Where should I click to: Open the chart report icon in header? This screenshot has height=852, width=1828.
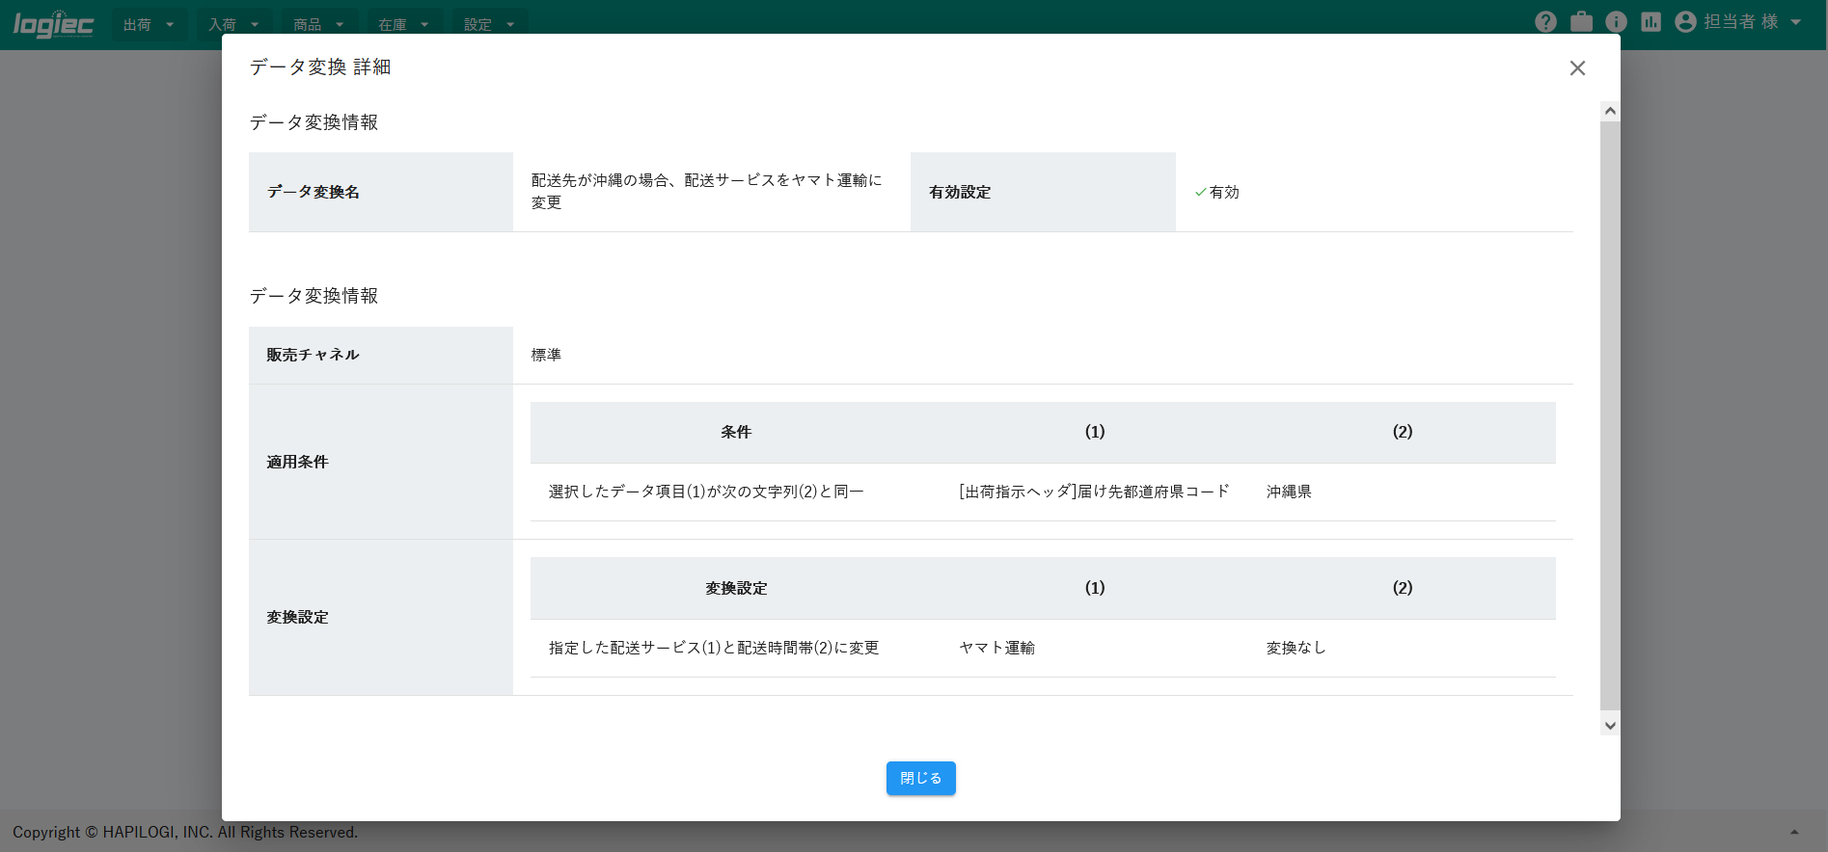pos(1651,22)
